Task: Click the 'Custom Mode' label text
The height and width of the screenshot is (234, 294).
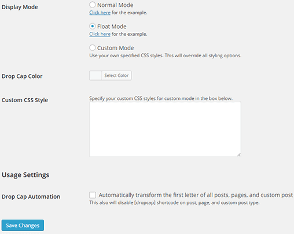Action: click(115, 48)
